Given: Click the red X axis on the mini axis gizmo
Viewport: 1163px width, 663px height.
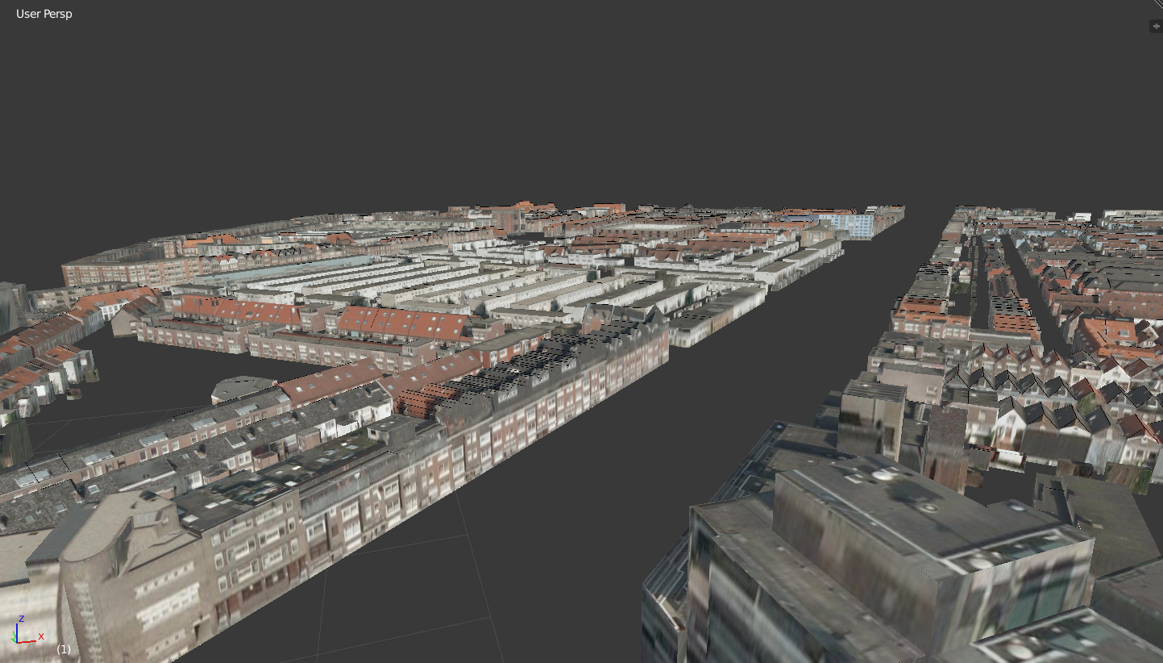Looking at the screenshot, I should point(40,636).
